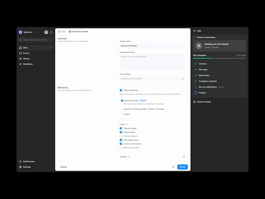Click the Set up notifications step text
The height and width of the screenshot is (199, 265).
208,87
